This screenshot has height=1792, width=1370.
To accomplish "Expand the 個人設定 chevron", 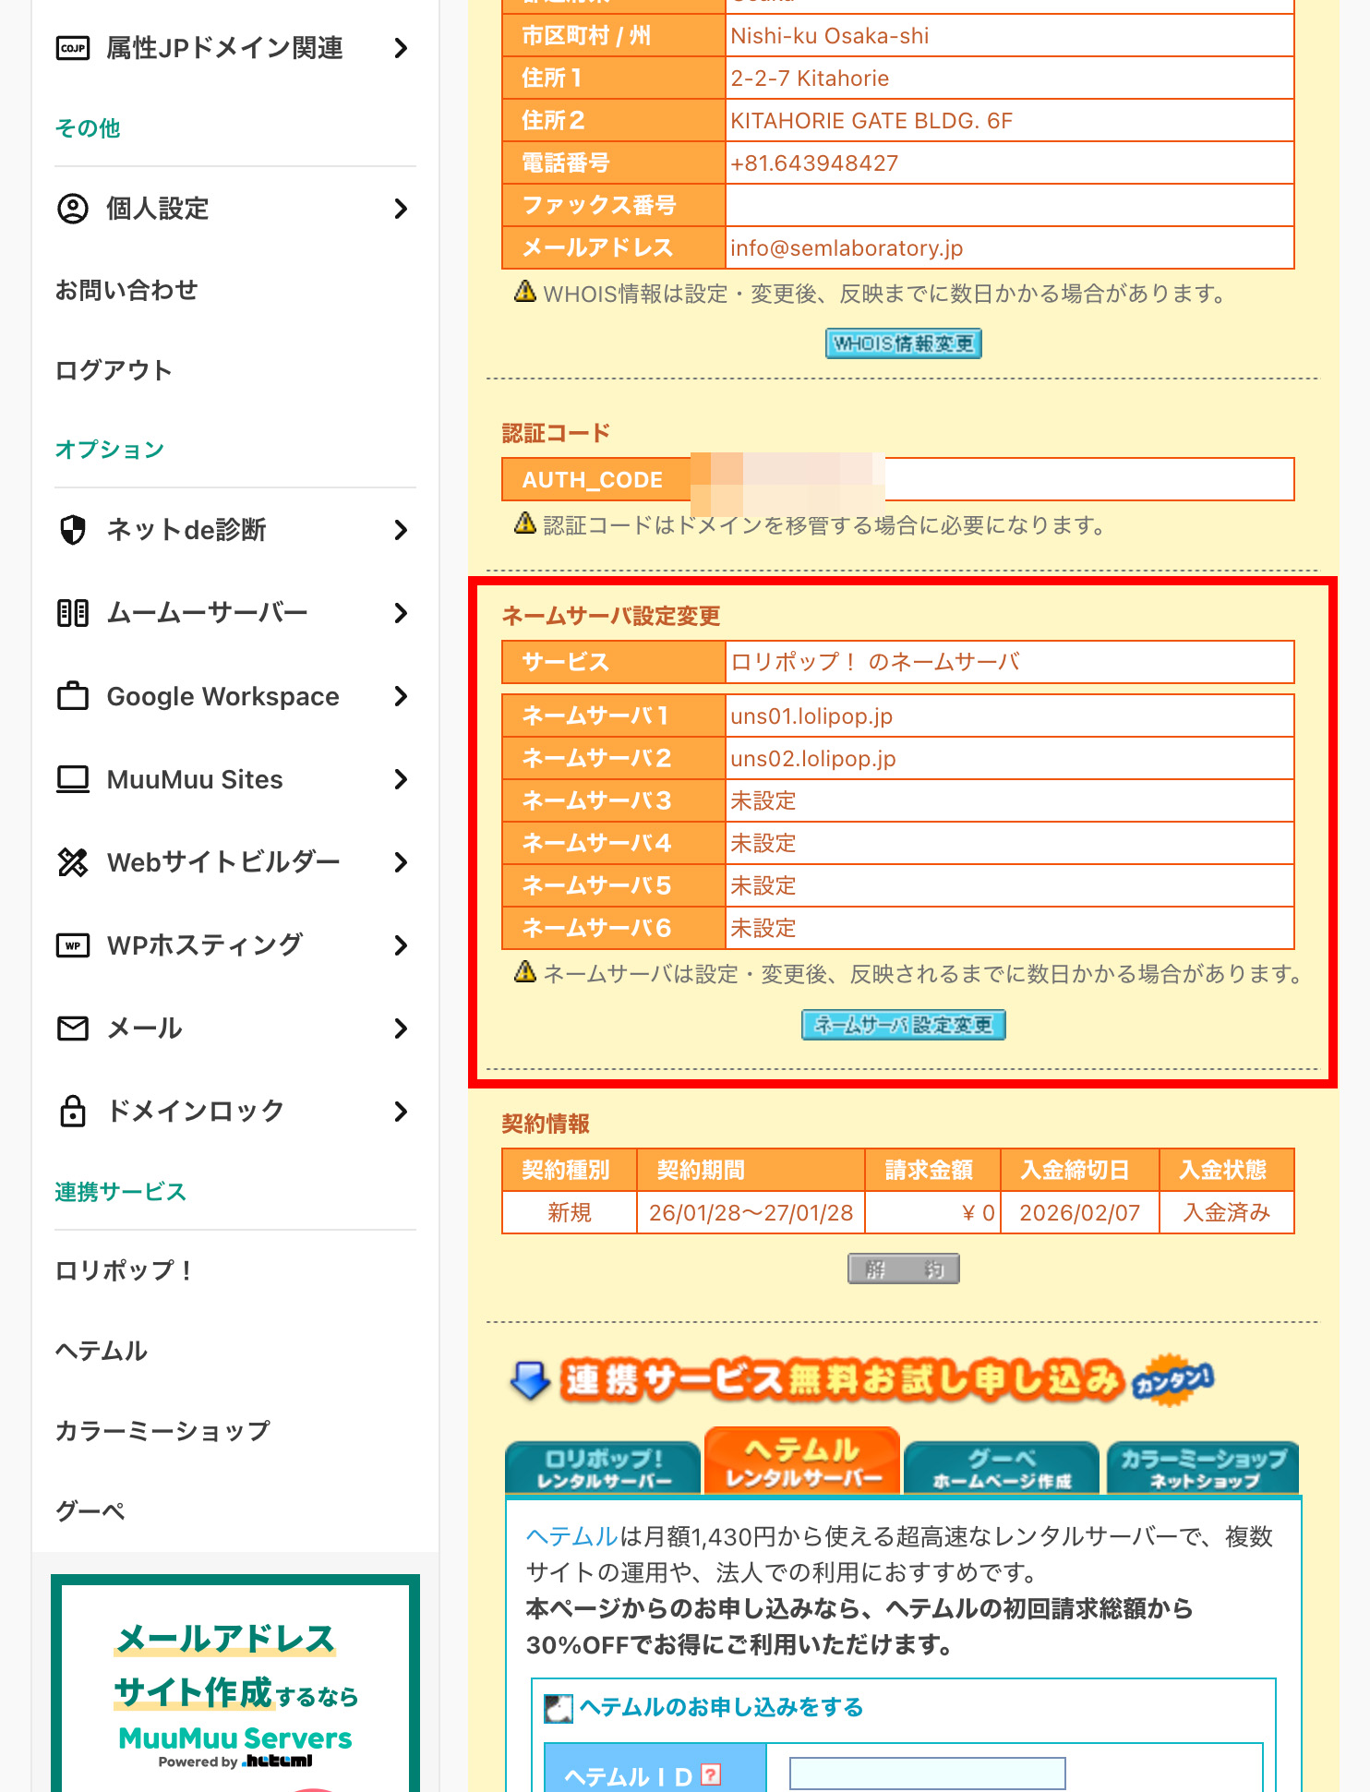I will click(x=400, y=209).
